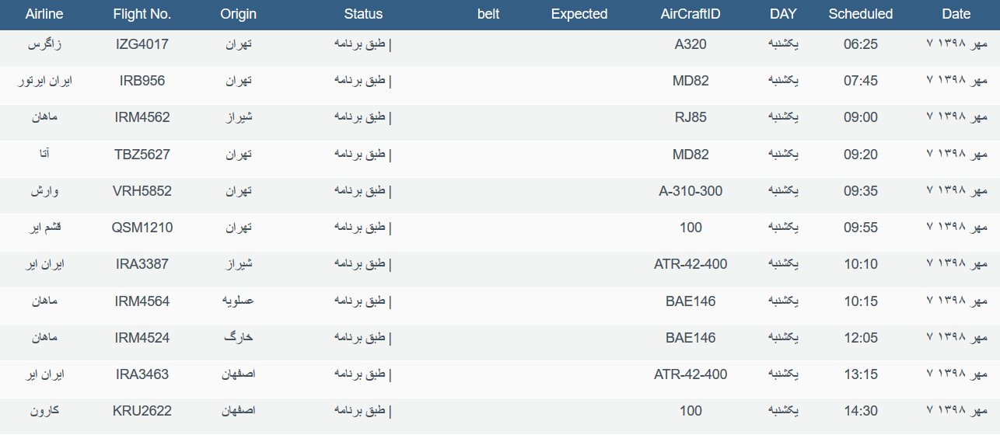Select scheduled time 13:15
The width and height of the screenshot is (1000, 435).
tap(861, 374)
